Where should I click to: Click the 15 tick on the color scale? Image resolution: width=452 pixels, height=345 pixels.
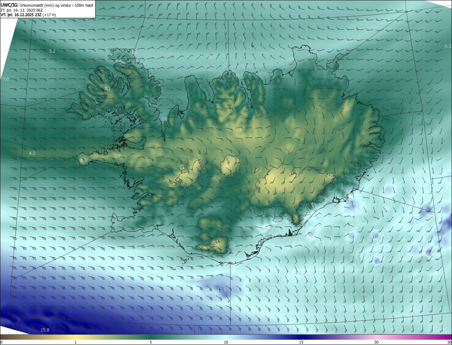[301, 342]
